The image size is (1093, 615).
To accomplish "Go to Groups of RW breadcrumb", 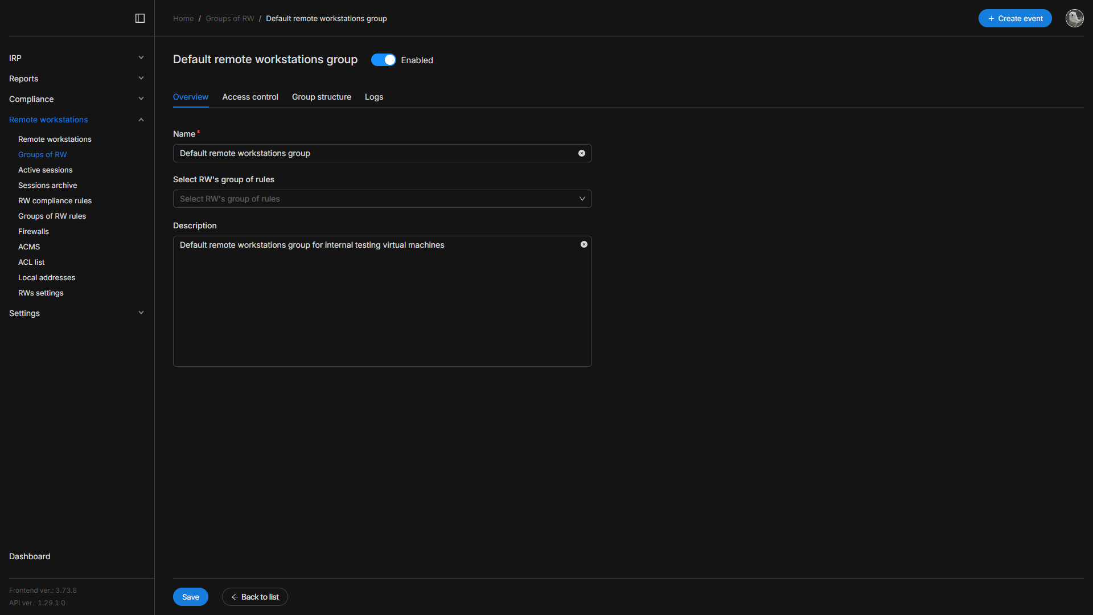I will coord(229,18).
